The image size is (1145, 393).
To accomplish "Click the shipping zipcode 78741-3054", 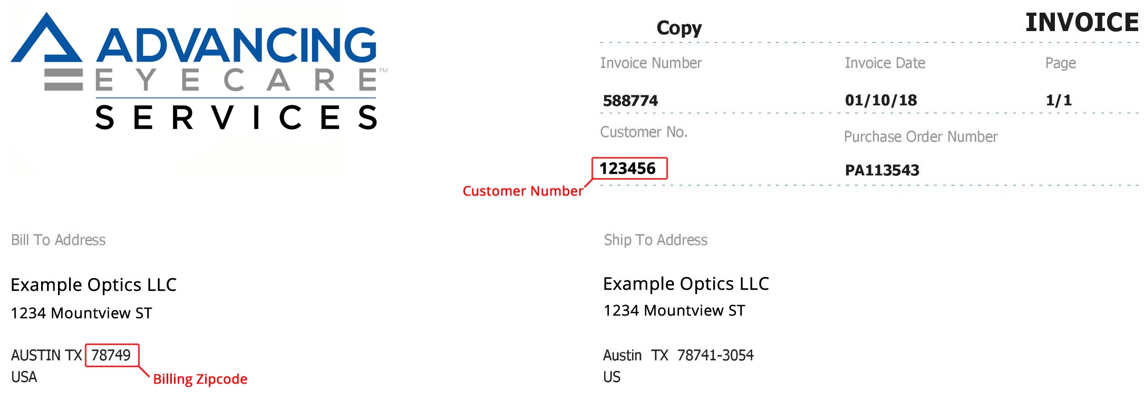I will 715,356.
